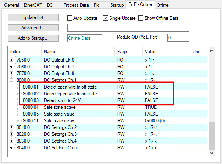Click the DO Output Ch.8 name
The height and width of the screenshot is (164, 222).
[x=59, y=73]
